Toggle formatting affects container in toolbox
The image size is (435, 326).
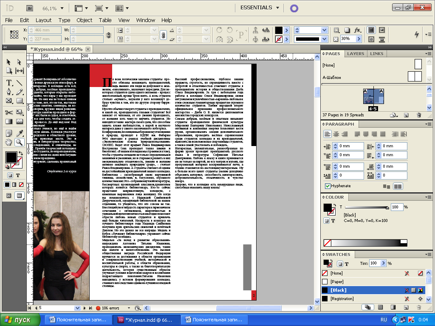pyautogui.click(x=10, y=175)
